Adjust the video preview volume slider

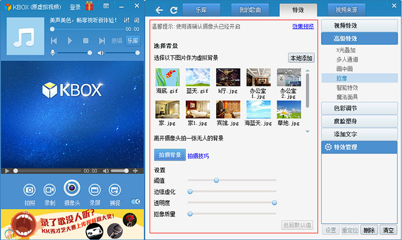(x=119, y=171)
